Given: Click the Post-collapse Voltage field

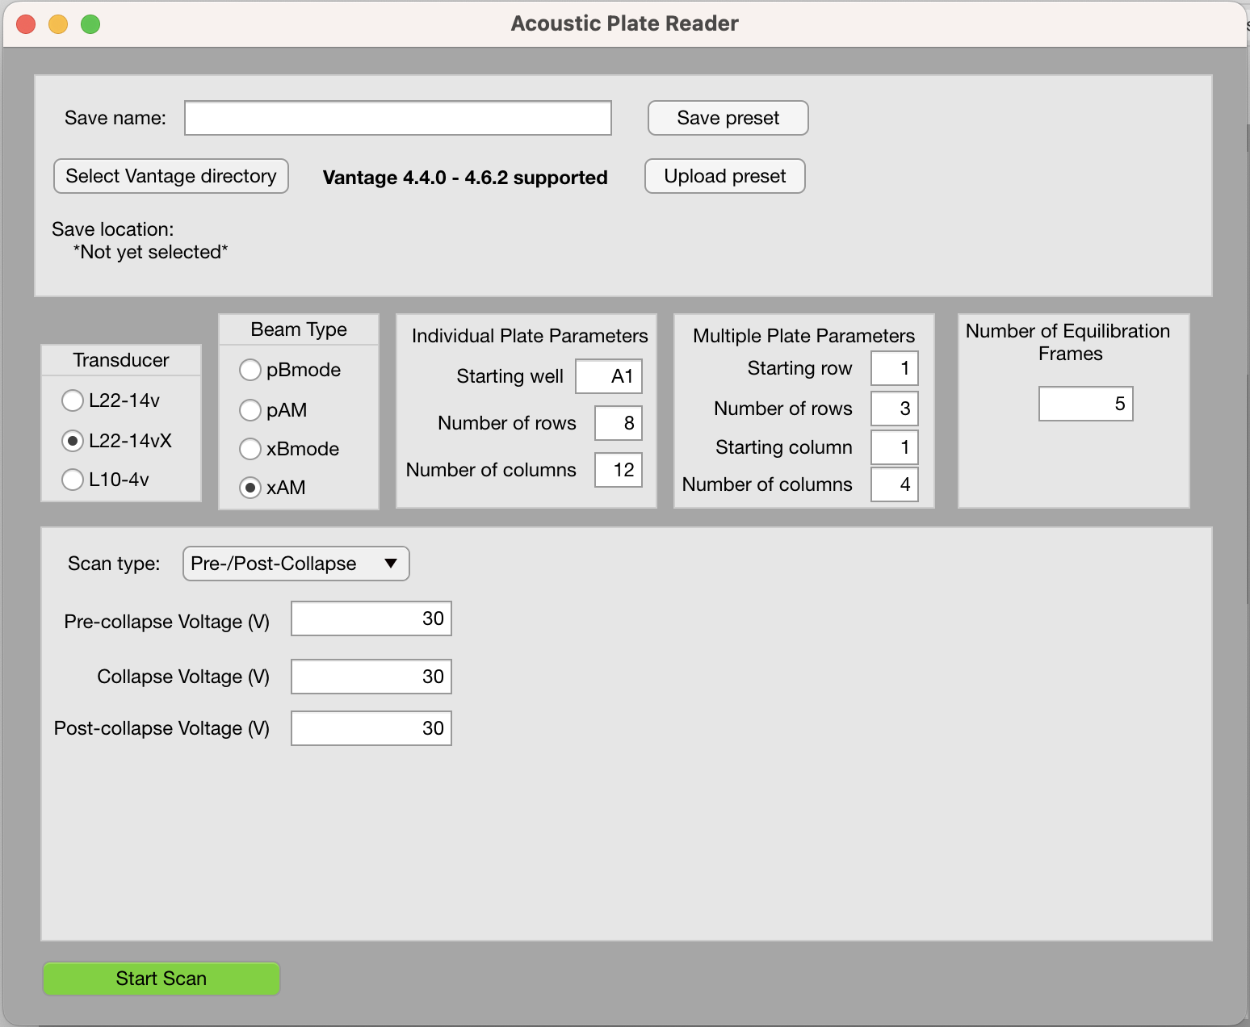Looking at the screenshot, I should (x=371, y=727).
